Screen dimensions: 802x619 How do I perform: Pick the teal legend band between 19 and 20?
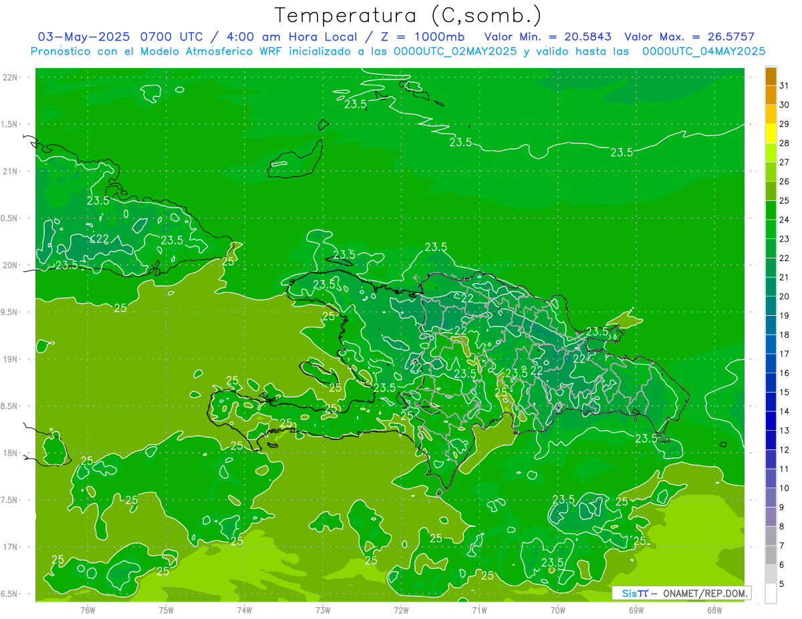pyautogui.click(x=771, y=306)
